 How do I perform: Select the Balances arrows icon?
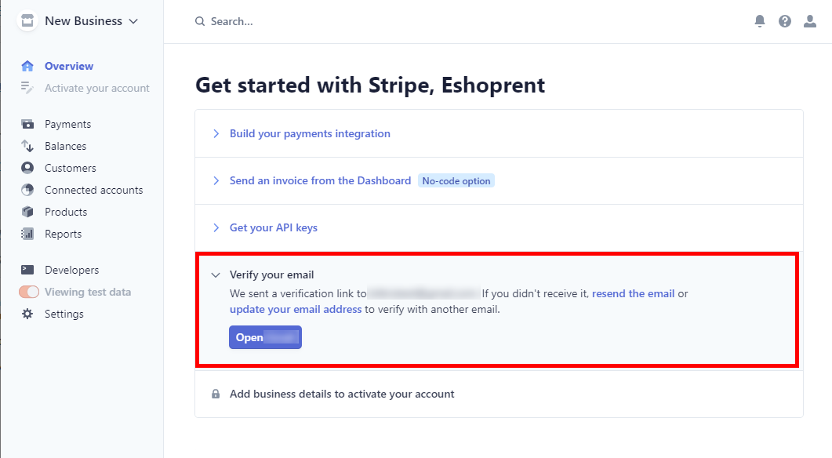27,146
